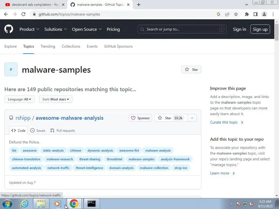Click the muted volume tray icon

[x=251, y=204]
